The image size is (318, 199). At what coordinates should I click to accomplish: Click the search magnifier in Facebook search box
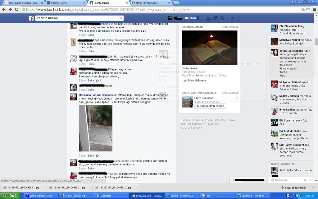[x=121, y=18]
